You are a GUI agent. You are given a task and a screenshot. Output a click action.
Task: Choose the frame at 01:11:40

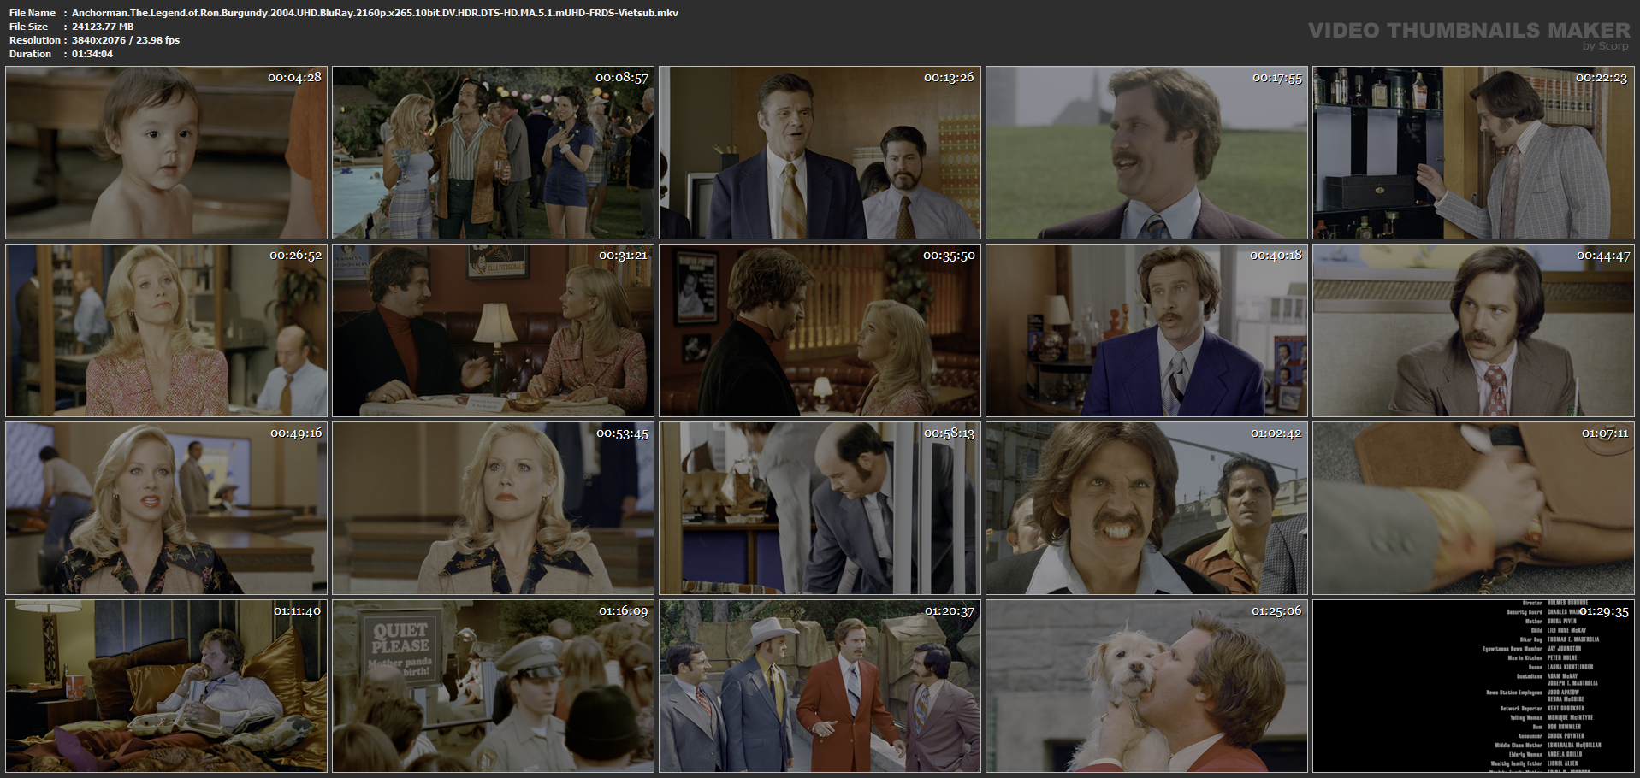point(166,686)
